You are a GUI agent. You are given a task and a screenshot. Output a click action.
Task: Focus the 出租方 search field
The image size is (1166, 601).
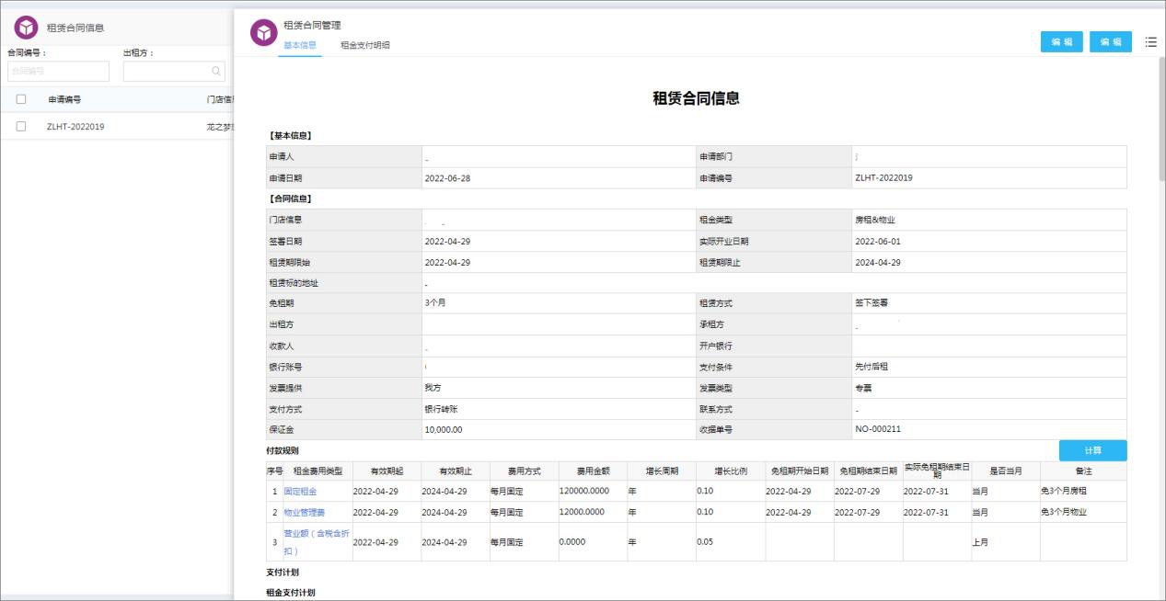pos(174,71)
